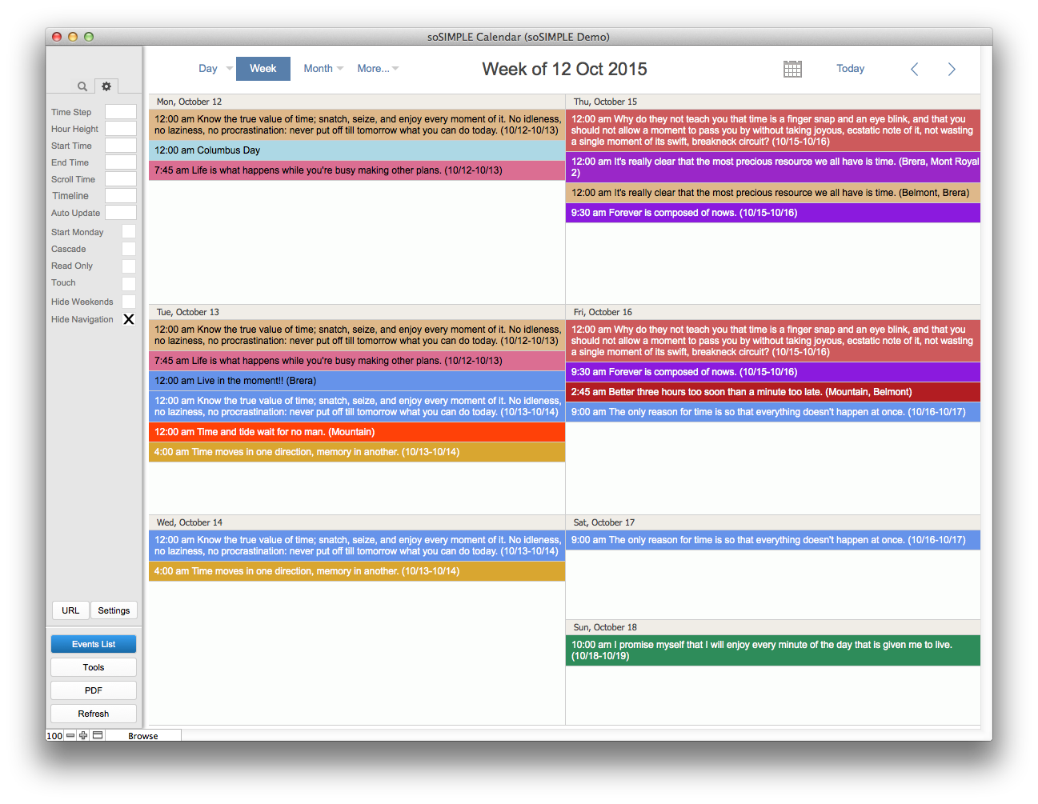Enable the Start Monday checkbox
1038x804 pixels.
coord(129,232)
